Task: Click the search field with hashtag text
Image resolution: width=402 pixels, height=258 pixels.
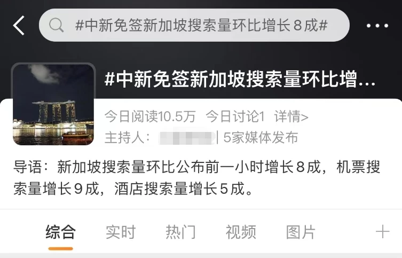Action: pos(194,25)
